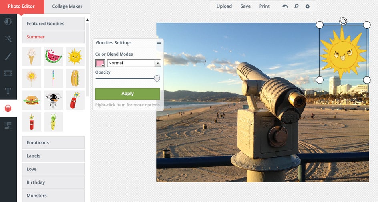Screen dimensions: 378x202
Task: Expand the Labels category
Action: pos(54,156)
